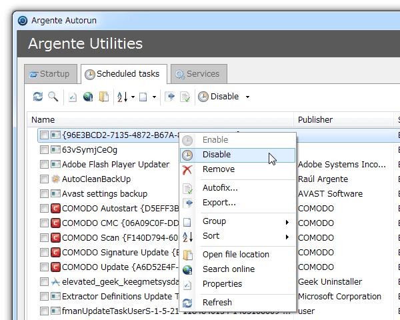The height and width of the screenshot is (320, 400).
Task: Choose Refresh in the context menu
Action: click(237, 303)
